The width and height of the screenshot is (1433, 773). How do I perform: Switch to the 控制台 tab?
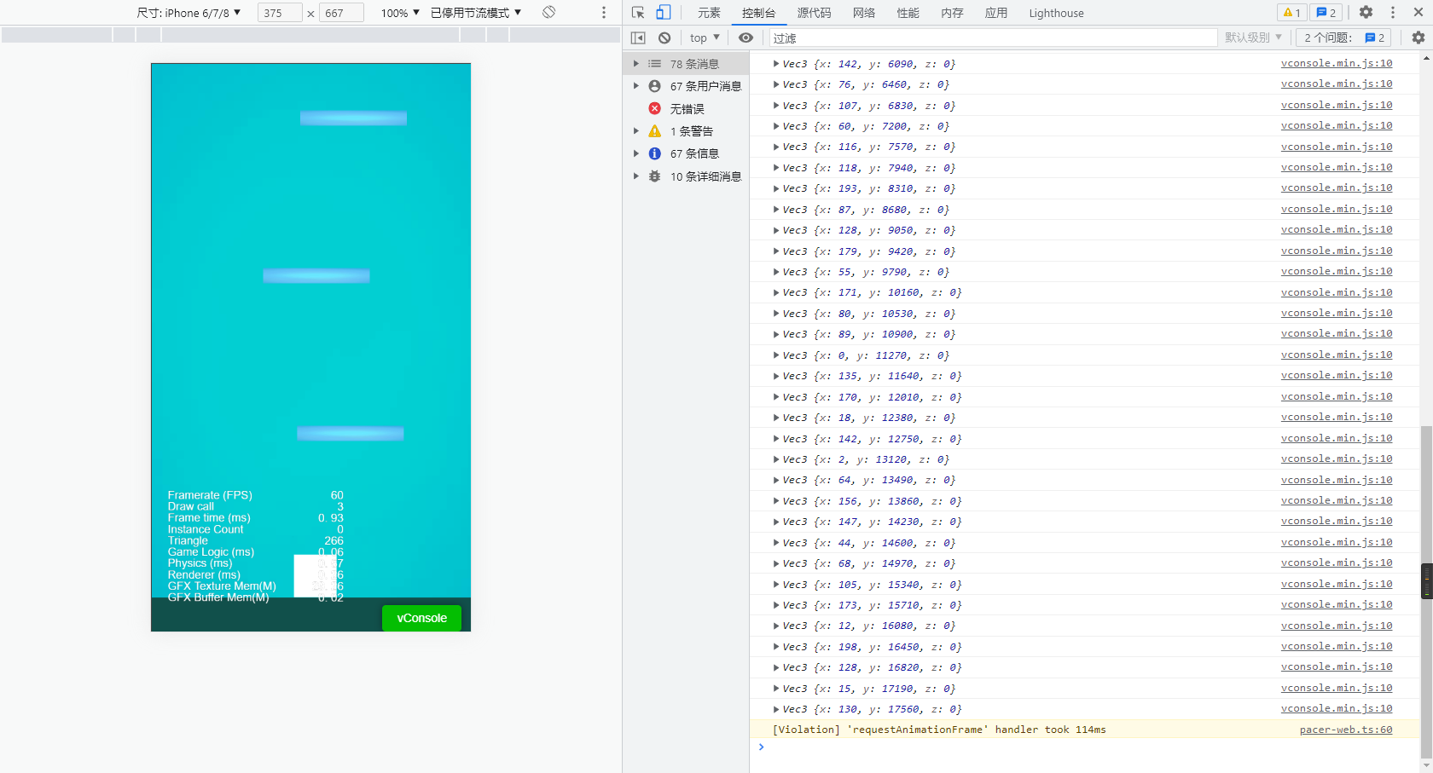tap(758, 13)
